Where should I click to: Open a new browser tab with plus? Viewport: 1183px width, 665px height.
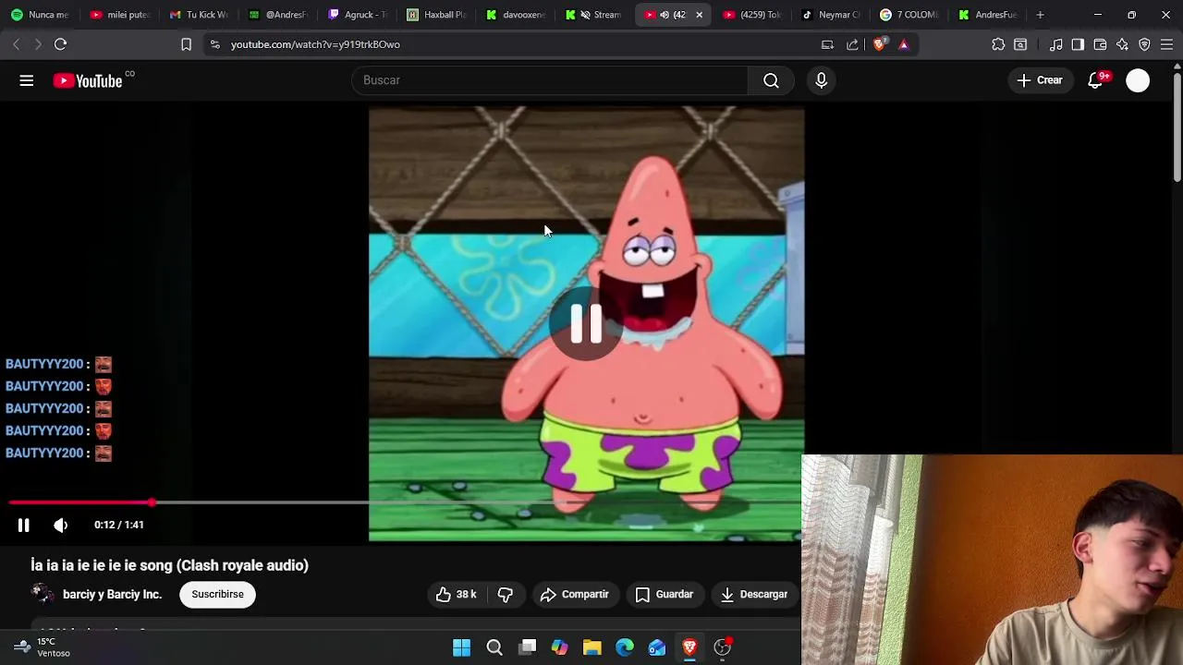(1040, 15)
